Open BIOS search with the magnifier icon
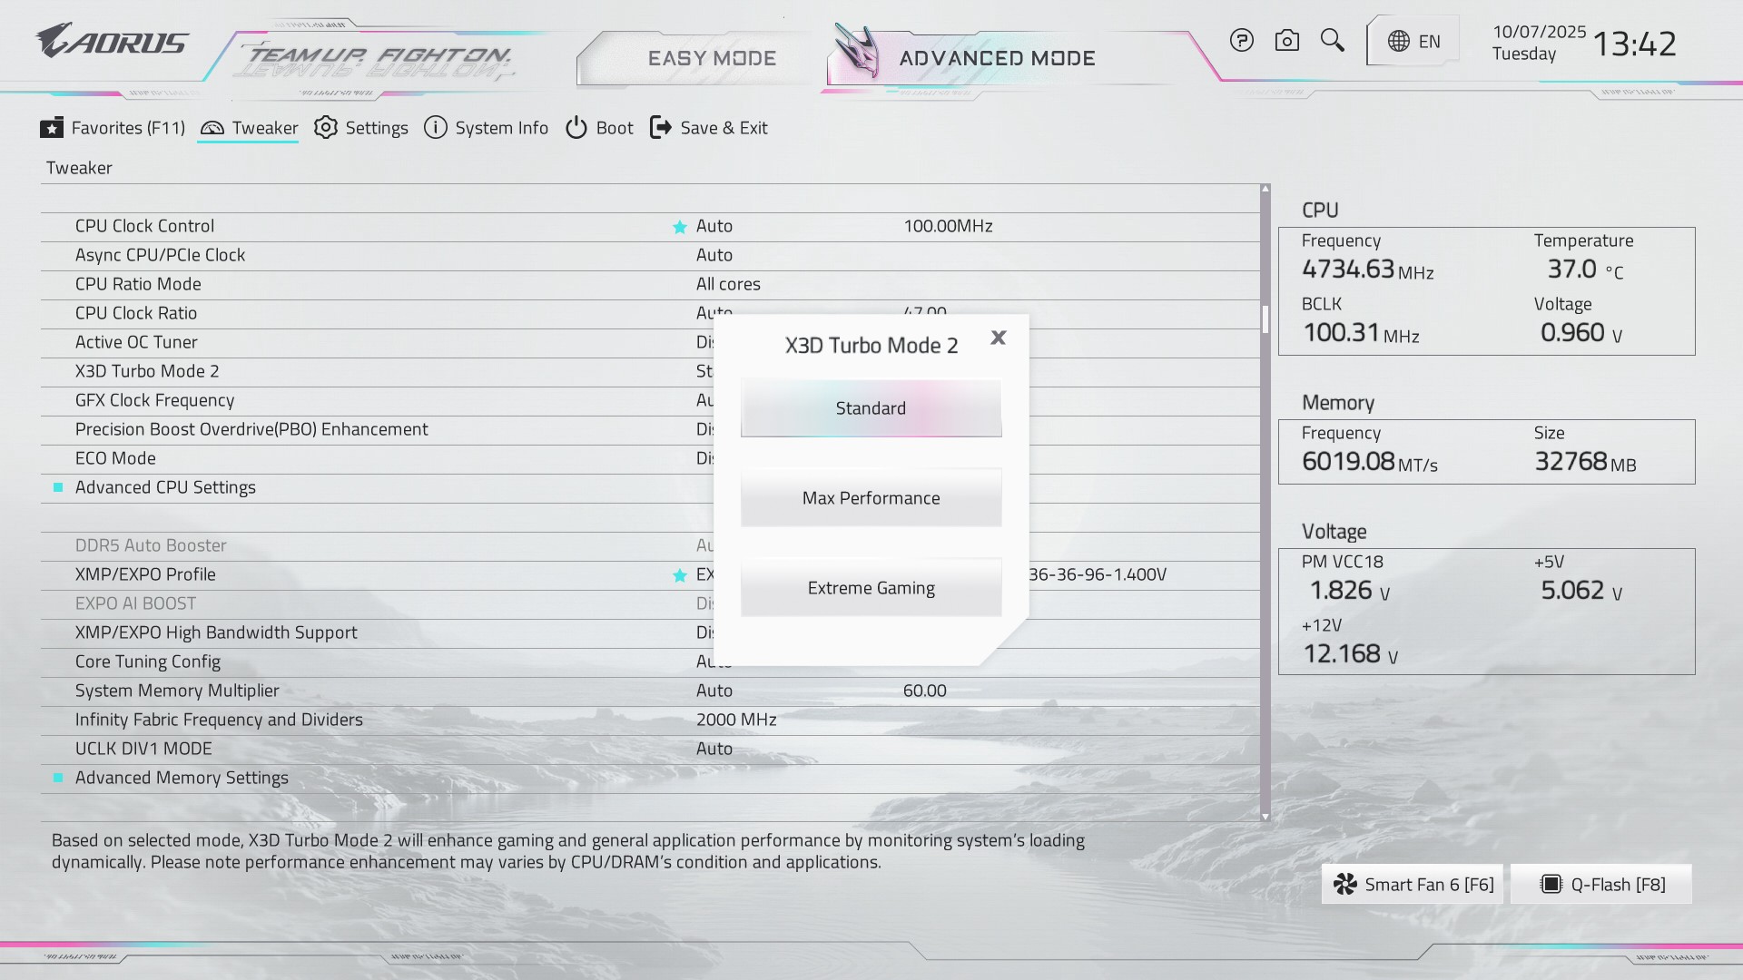This screenshot has height=980, width=1743. (x=1333, y=40)
